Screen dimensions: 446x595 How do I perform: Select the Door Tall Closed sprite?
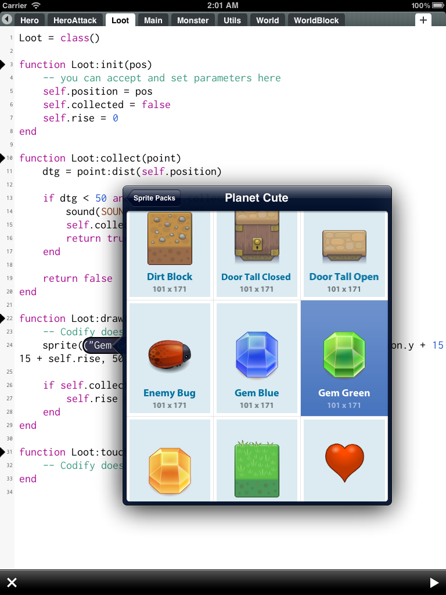click(256, 253)
